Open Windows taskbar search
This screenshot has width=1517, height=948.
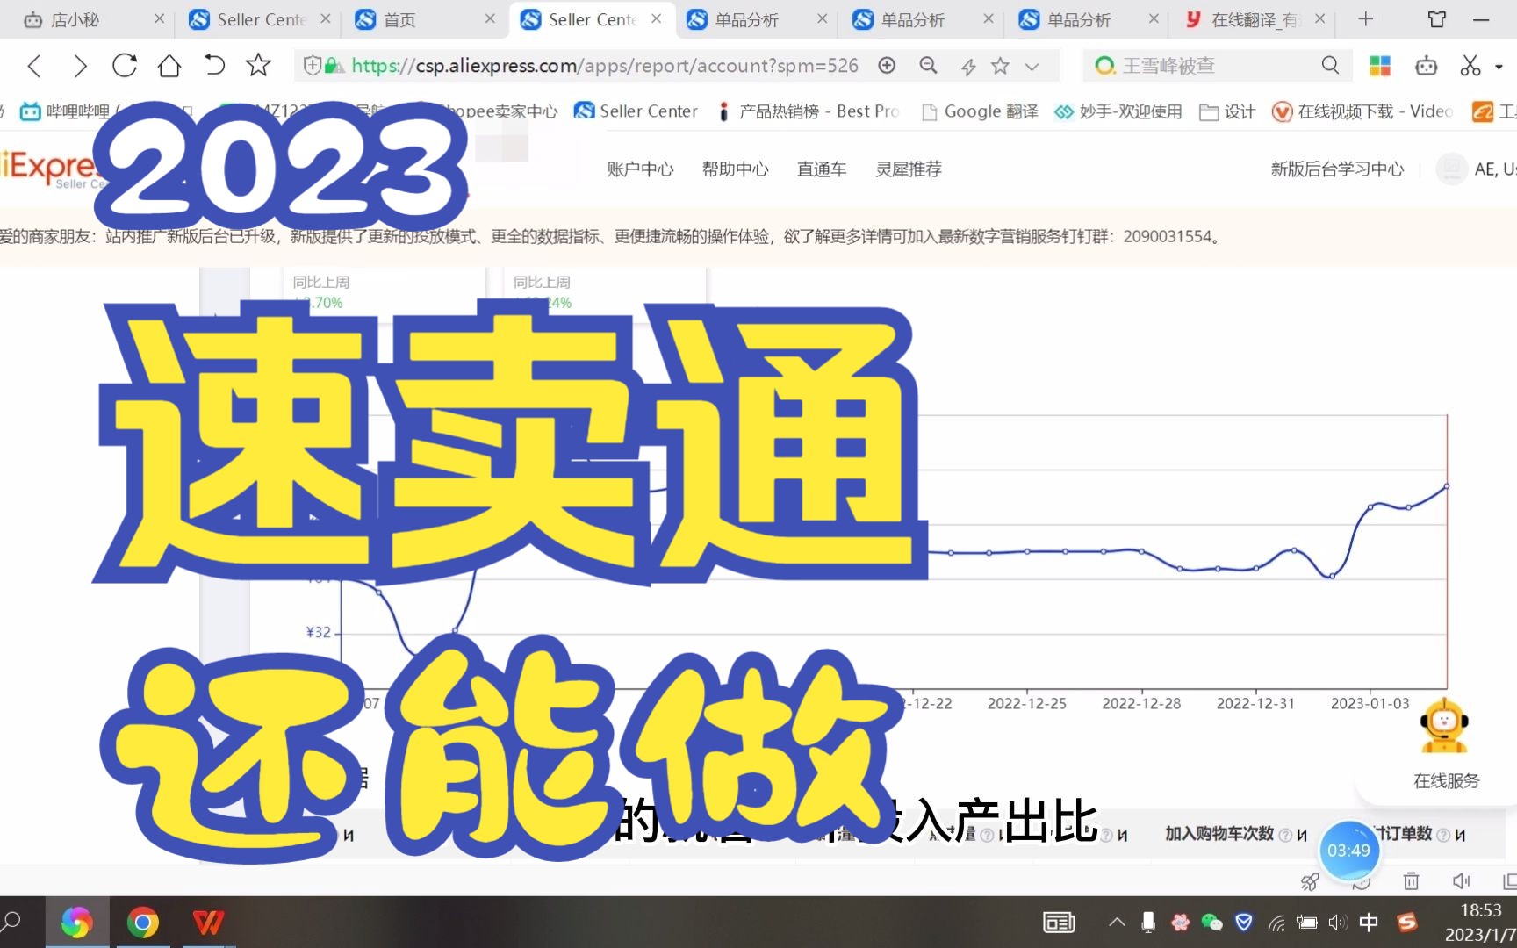click(x=11, y=922)
